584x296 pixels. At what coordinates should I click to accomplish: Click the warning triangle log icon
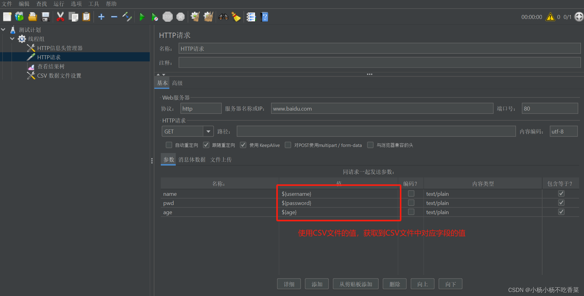click(x=550, y=17)
